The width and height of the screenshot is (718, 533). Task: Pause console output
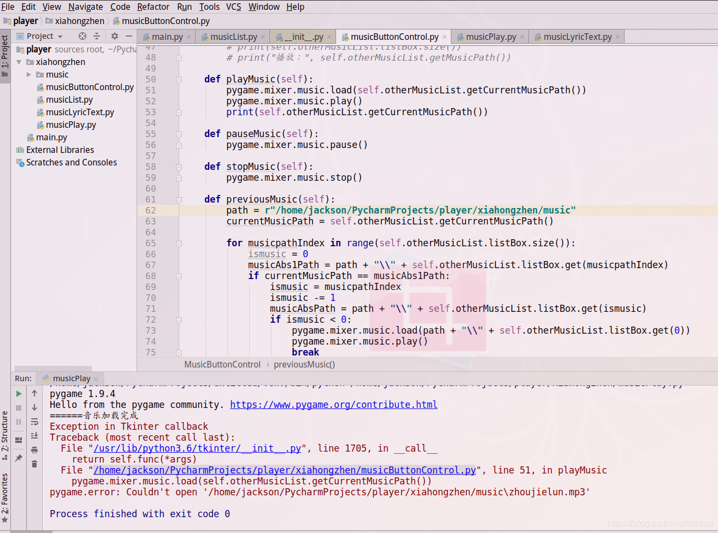(18, 421)
